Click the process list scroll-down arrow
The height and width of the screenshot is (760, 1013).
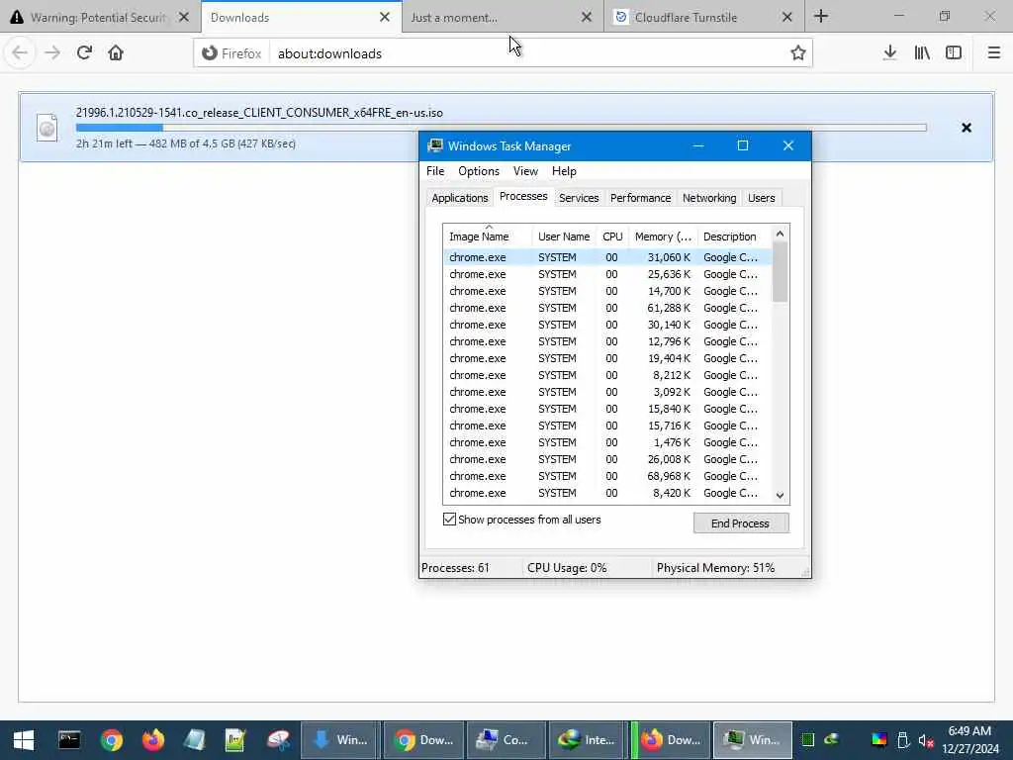780,495
